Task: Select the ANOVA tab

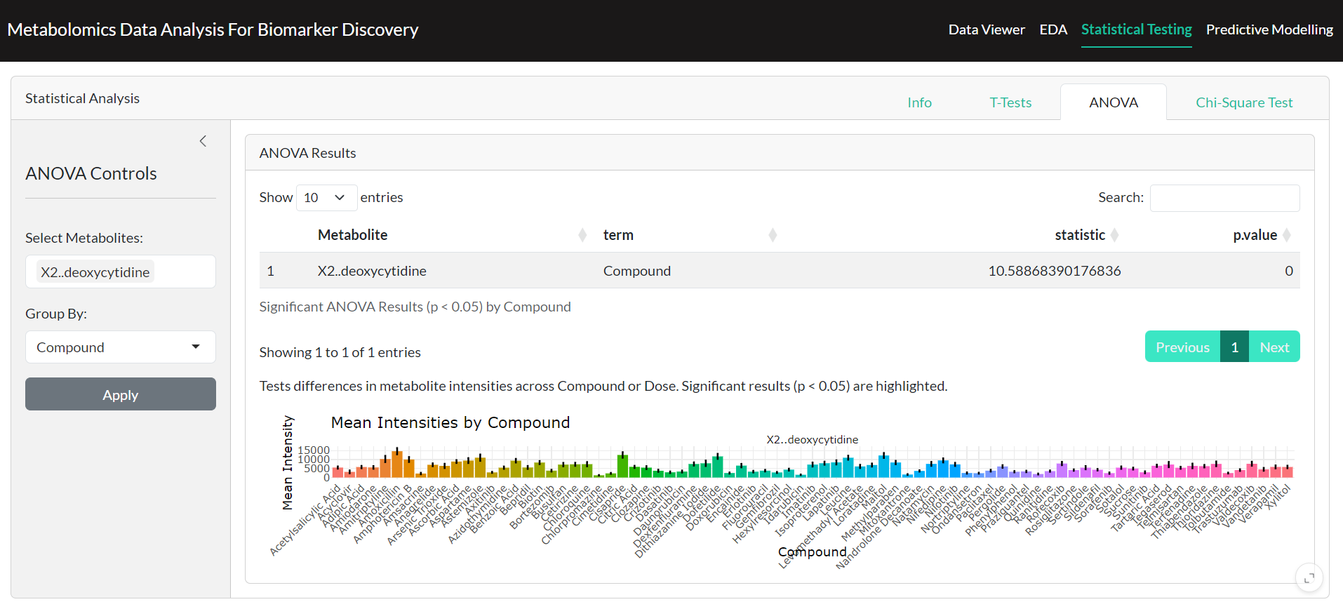Action: pyautogui.click(x=1114, y=102)
